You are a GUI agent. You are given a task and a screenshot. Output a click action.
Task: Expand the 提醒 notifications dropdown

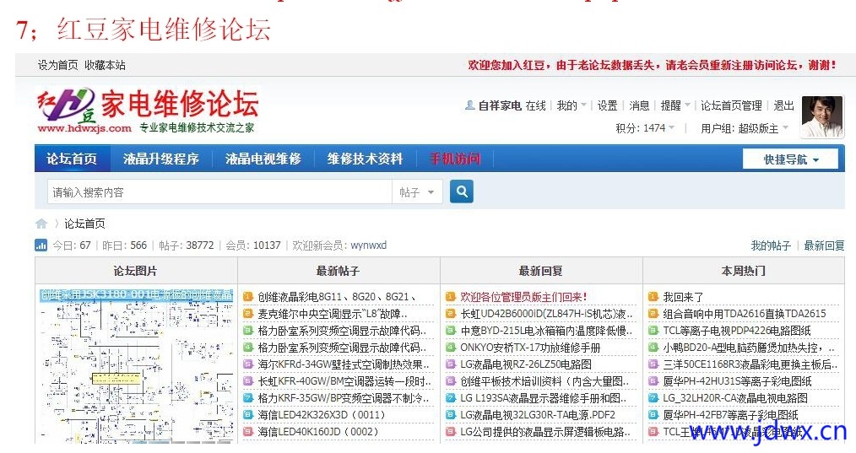(x=675, y=105)
